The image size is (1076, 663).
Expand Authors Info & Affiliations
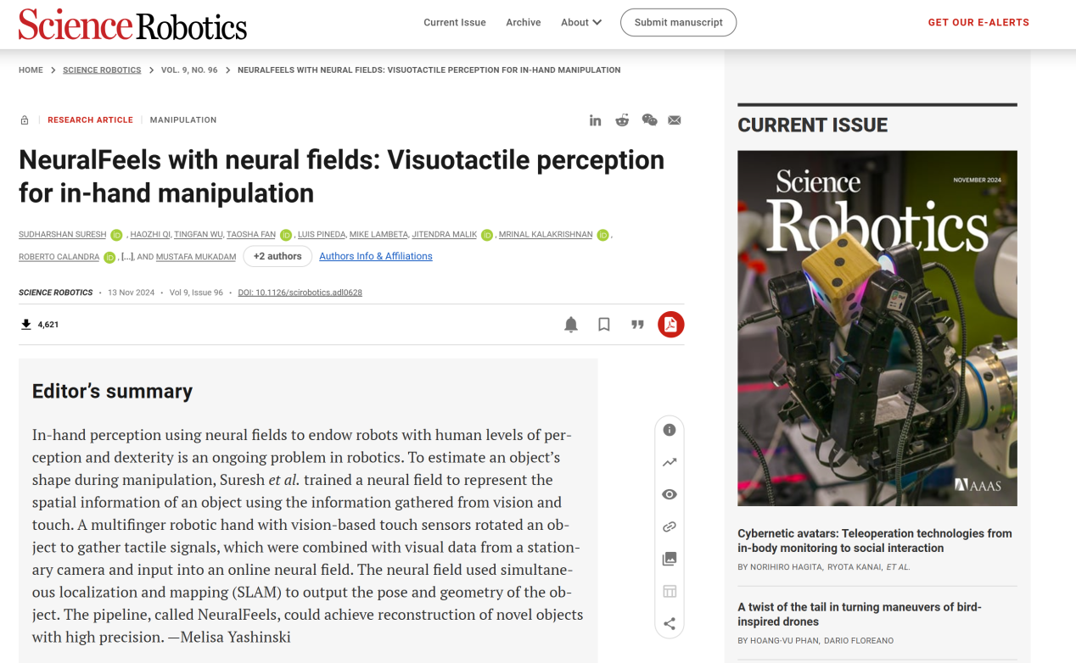tap(376, 256)
